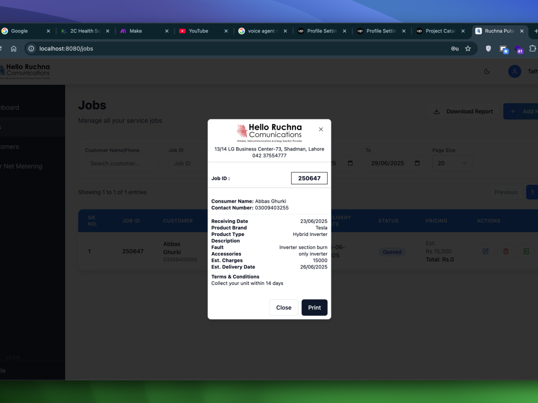538x403 pixels.
Task: Click the edit icon for job 250647
Action: (485, 251)
